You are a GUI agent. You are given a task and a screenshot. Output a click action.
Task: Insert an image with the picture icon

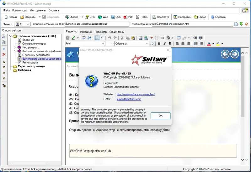(141, 38)
